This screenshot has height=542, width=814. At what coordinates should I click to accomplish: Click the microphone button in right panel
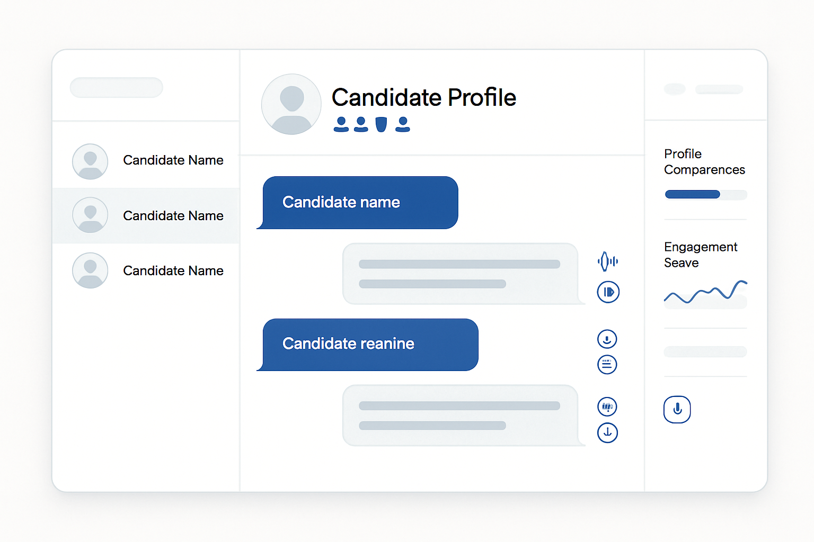[677, 410]
